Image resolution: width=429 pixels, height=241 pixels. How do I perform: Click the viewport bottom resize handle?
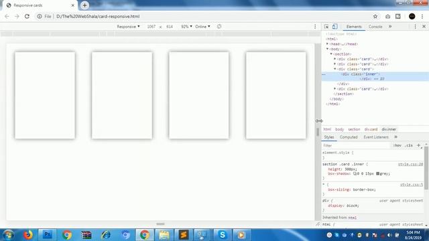[x=160, y=224]
